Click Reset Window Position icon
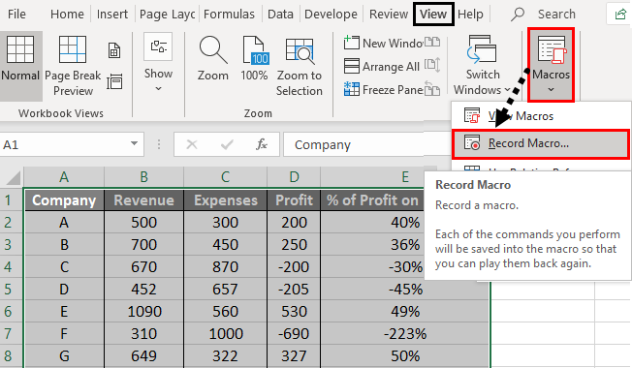632x368 pixels. coord(432,88)
